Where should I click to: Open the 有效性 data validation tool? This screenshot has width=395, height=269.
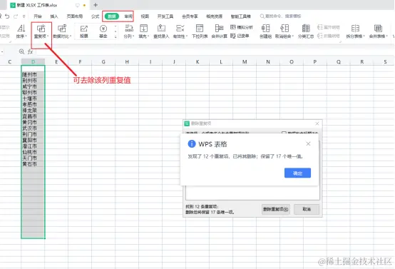pyautogui.click(x=180, y=31)
